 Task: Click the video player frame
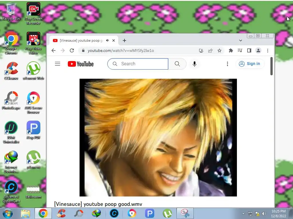click(158, 137)
